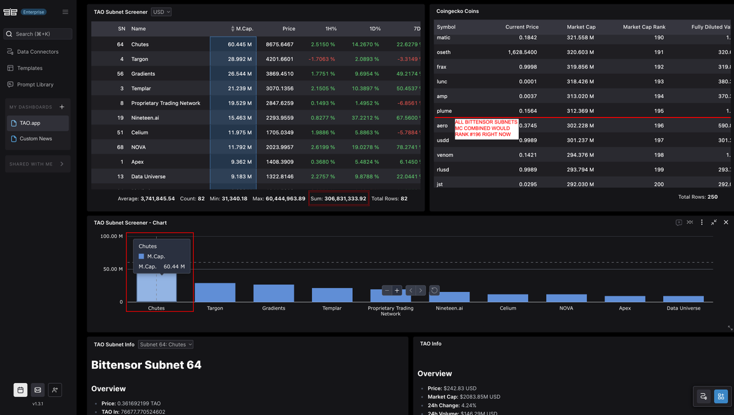Image resolution: width=734 pixels, height=415 pixels.
Task: Zoom out the chart with minus button
Action: (x=387, y=290)
